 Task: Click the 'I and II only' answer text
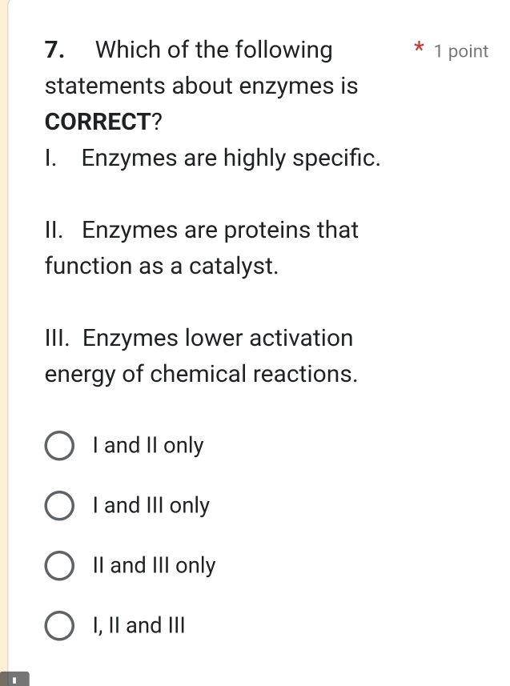[x=146, y=446]
